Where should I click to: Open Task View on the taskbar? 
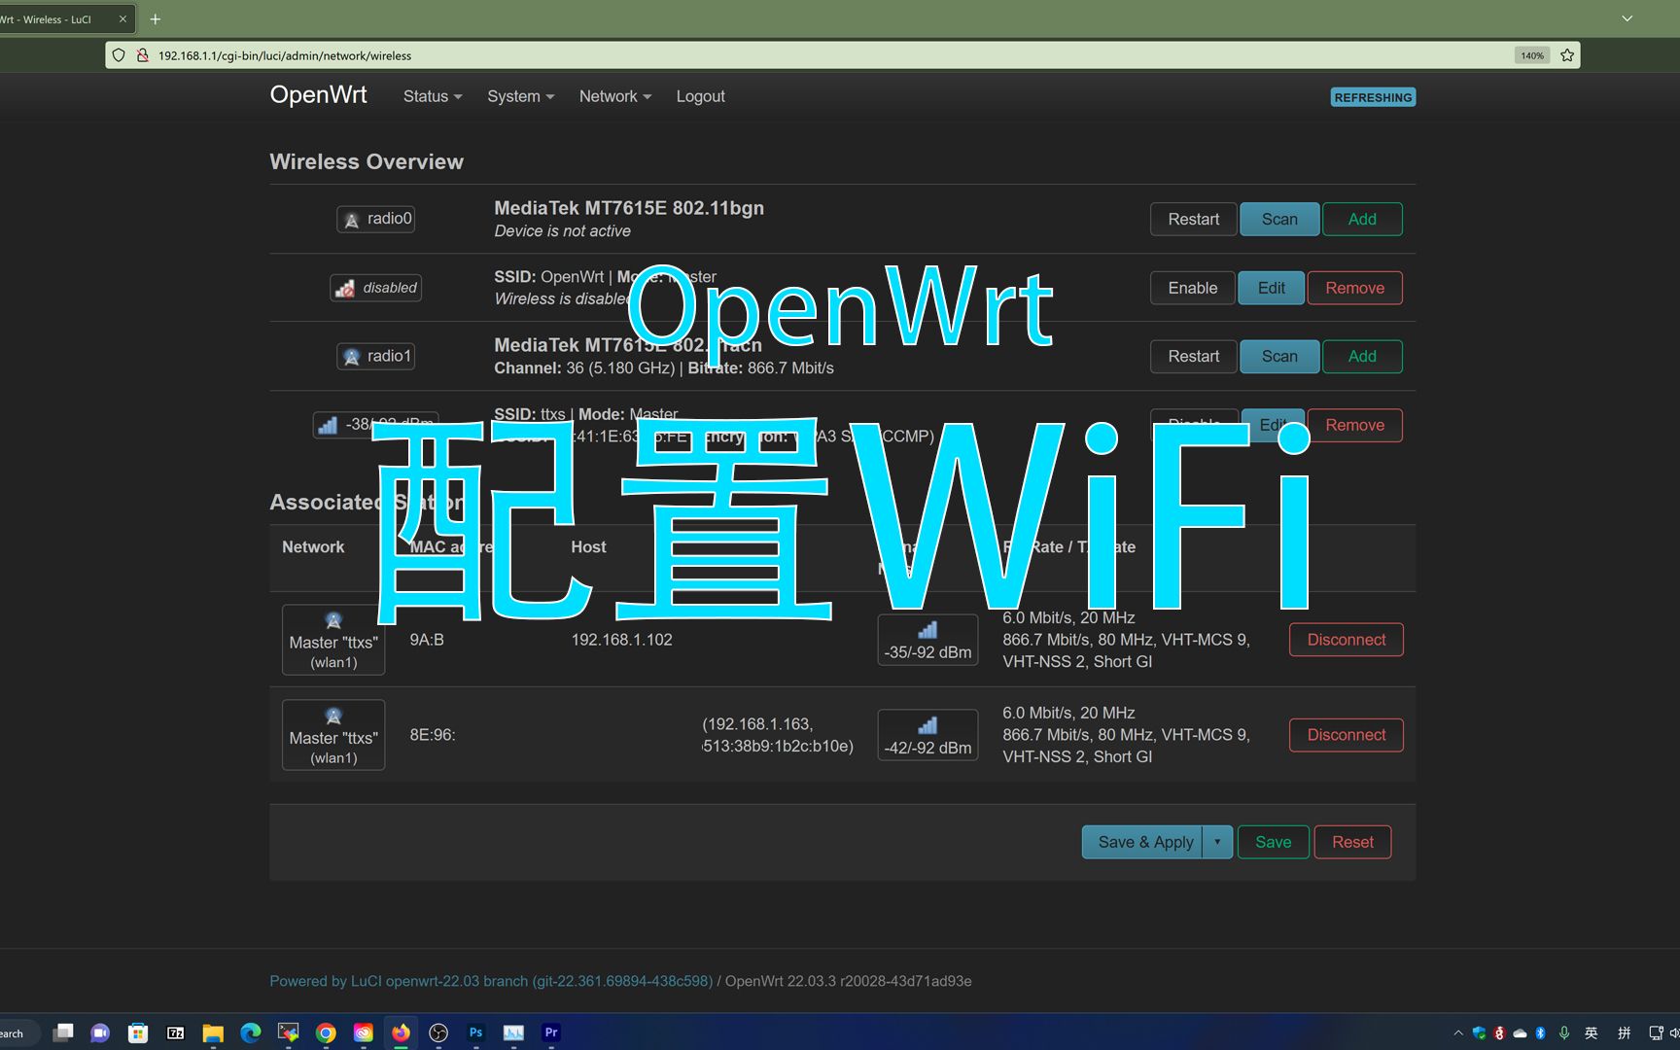click(63, 1032)
